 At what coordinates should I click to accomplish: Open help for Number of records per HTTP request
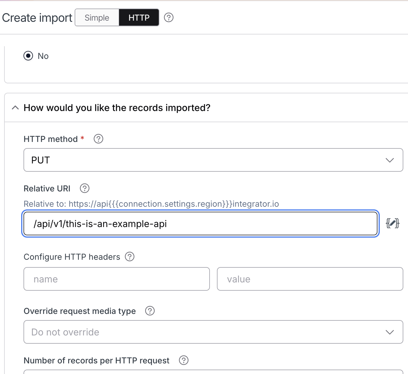click(x=184, y=360)
